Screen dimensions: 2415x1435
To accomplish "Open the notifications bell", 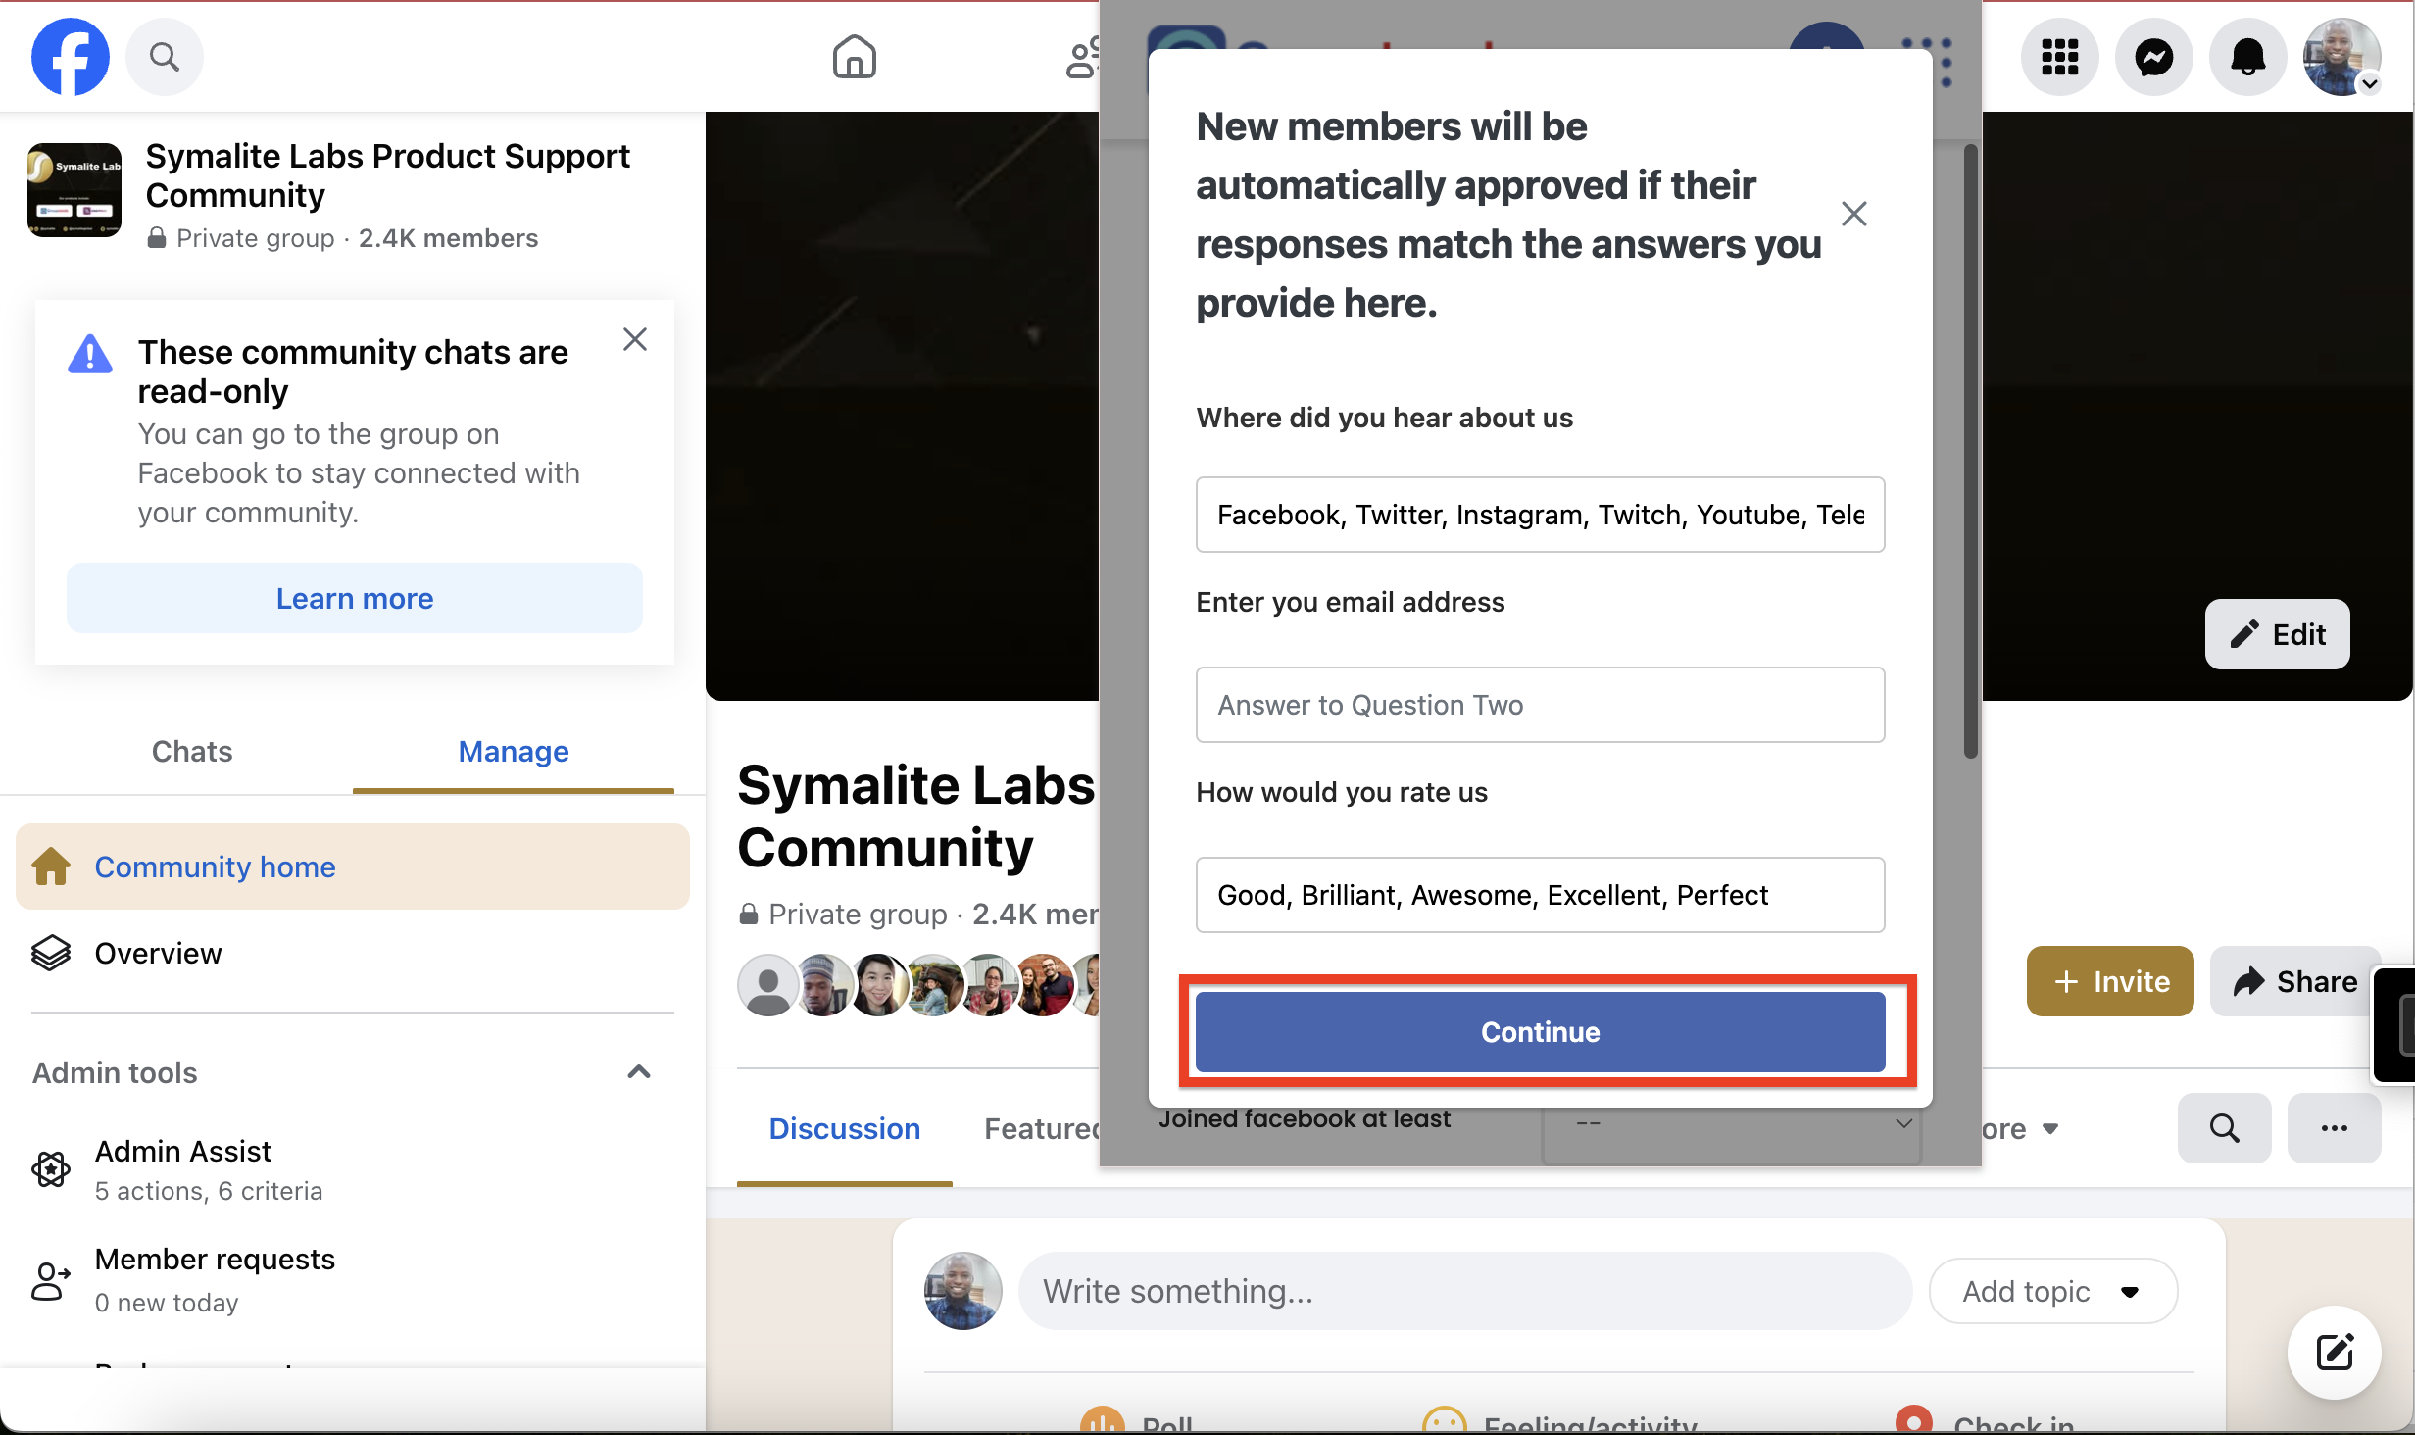I will (x=2247, y=57).
